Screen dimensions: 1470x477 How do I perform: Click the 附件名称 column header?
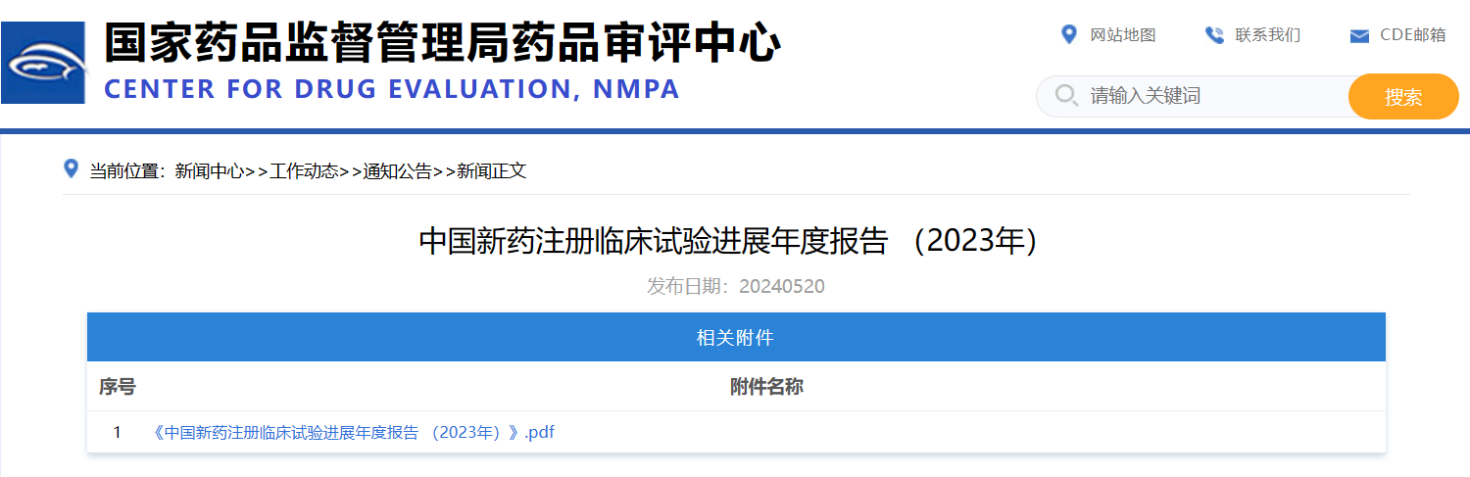[766, 387]
